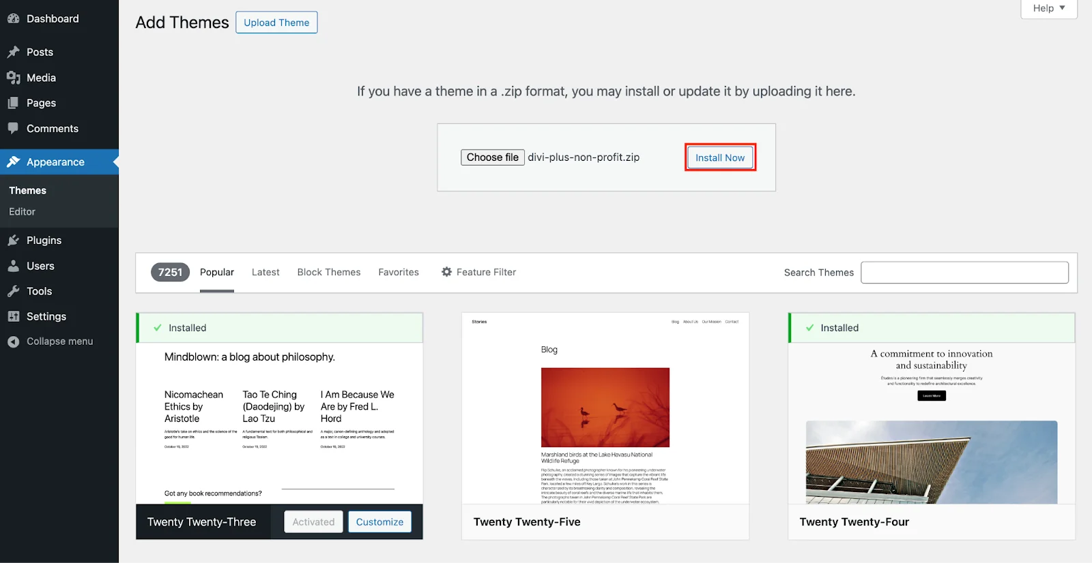Open Twenty Twenty-Five theme preview thumbnail
The height and width of the screenshot is (563, 1092).
605,408
